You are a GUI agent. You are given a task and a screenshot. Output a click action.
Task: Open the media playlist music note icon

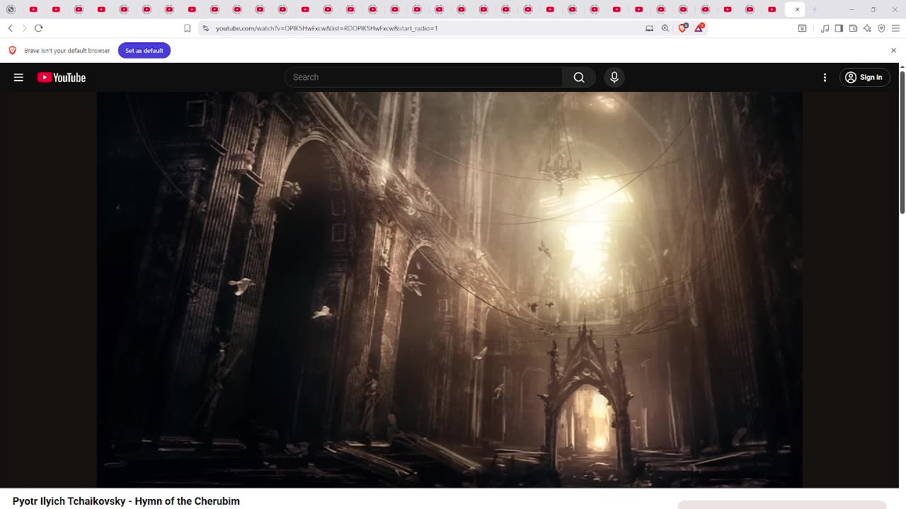click(x=825, y=28)
